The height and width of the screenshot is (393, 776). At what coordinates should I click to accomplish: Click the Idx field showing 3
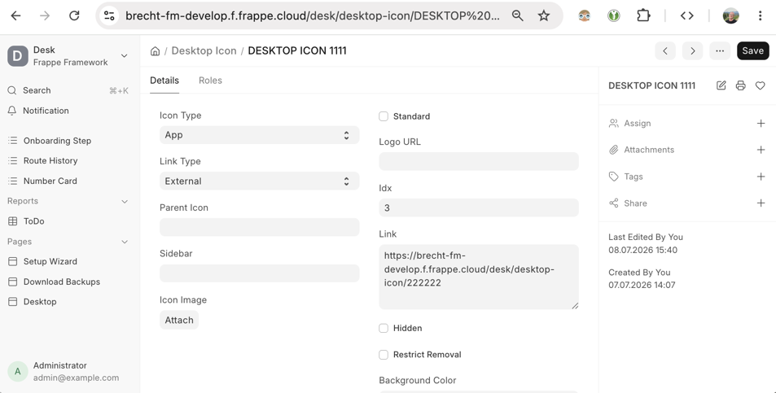pos(479,207)
